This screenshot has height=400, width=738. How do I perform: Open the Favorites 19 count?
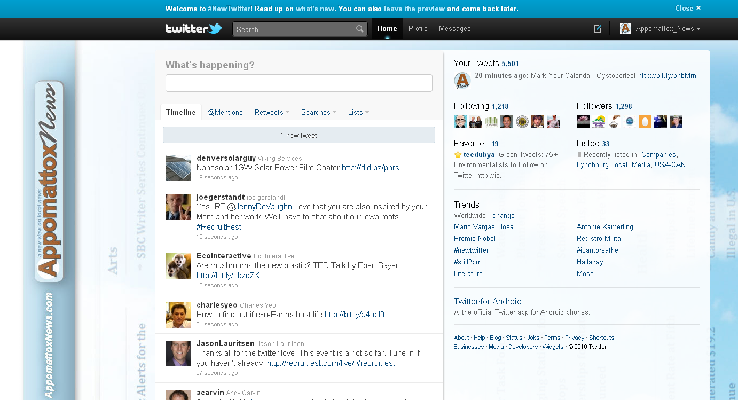[x=495, y=144]
